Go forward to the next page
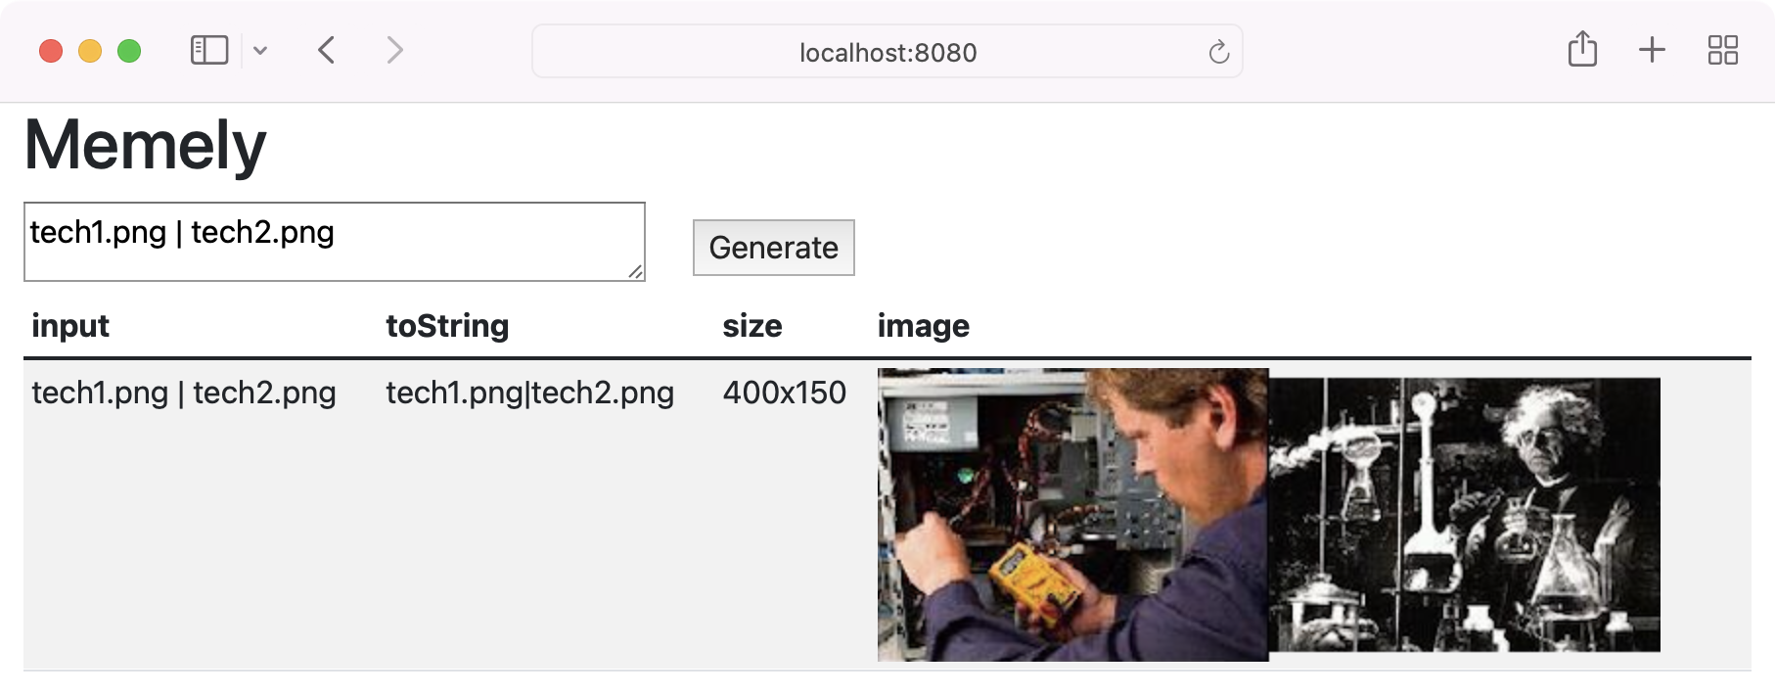 (394, 50)
